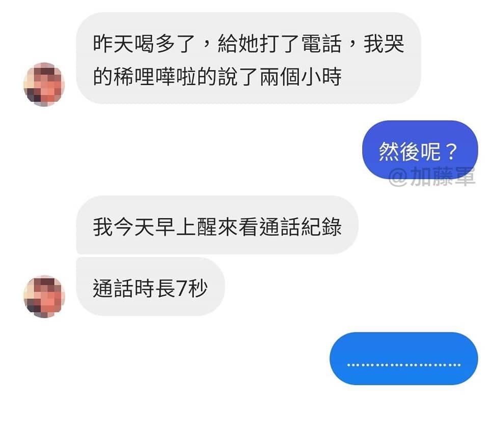
Task: Select the 我今天早上醒來看通話紀錄 message bubble
Action: pos(217,224)
